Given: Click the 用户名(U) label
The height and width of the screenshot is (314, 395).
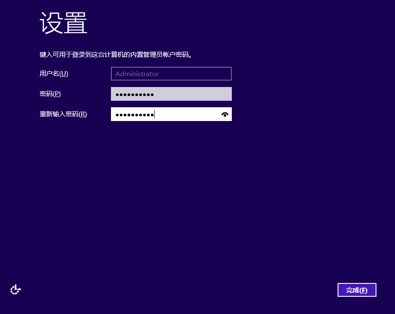Looking at the screenshot, I should 54,74.
